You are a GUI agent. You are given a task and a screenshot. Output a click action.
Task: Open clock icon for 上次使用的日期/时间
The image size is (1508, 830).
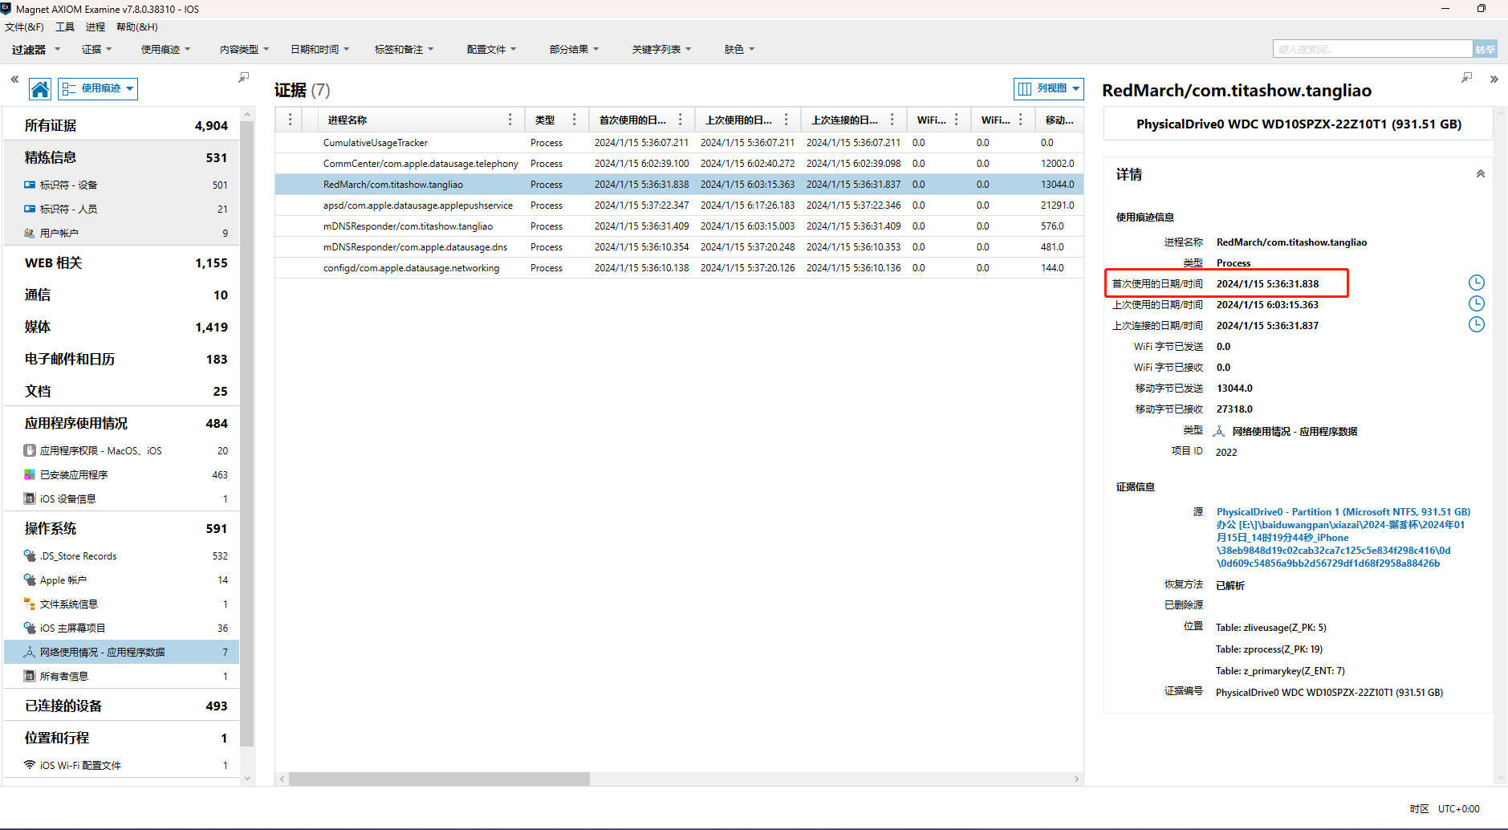point(1476,303)
